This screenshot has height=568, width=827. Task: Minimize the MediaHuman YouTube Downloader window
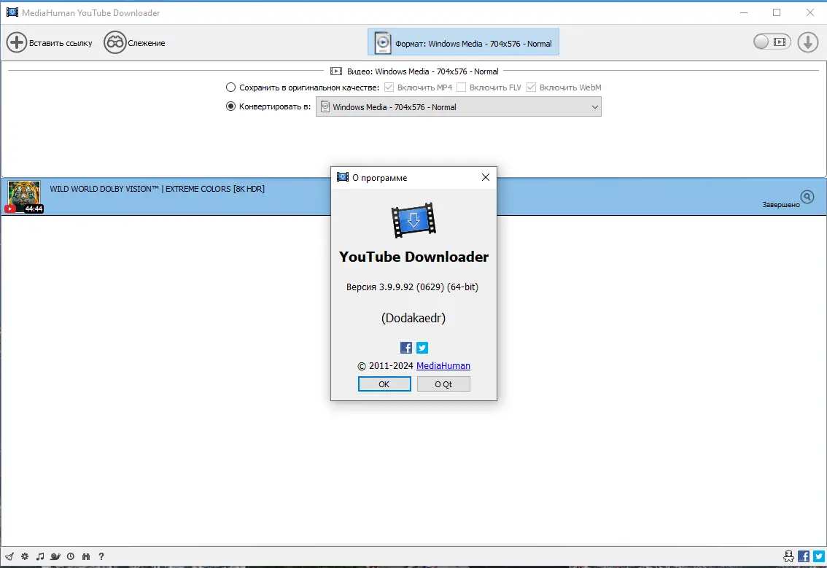coord(744,12)
